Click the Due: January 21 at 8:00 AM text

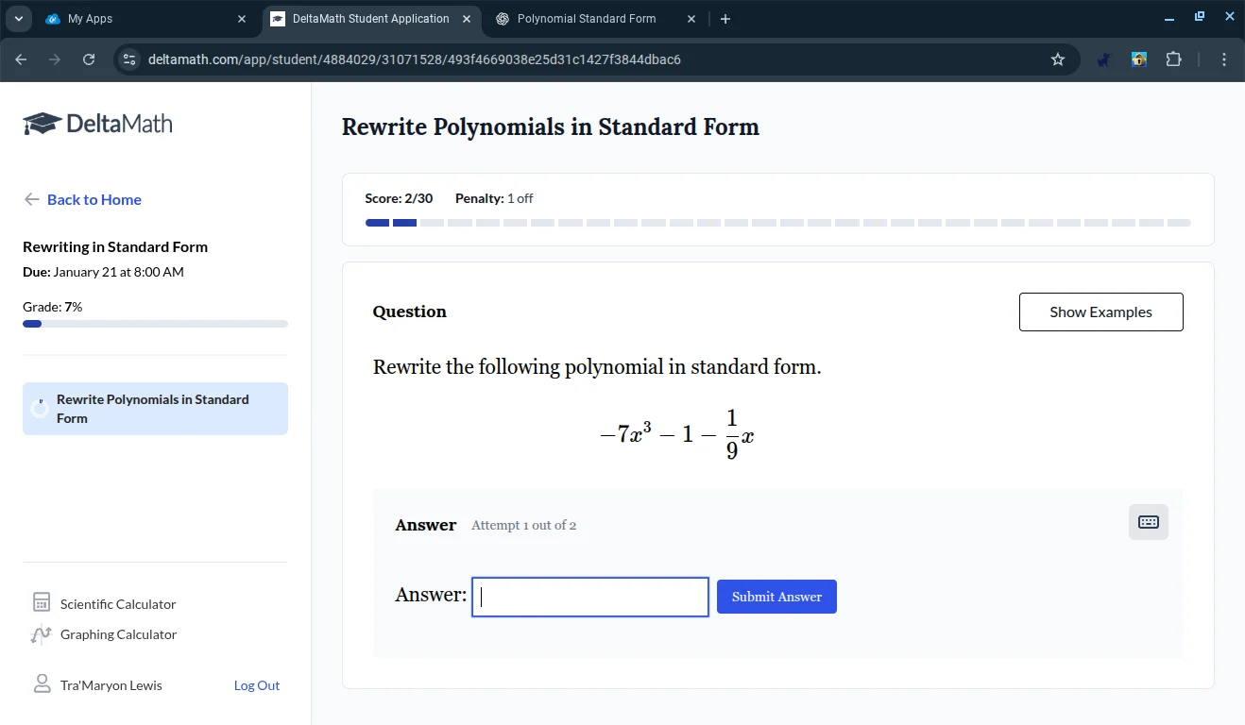pyautogui.click(x=103, y=272)
